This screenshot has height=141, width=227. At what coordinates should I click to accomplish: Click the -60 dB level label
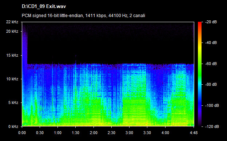tap(211, 64)
